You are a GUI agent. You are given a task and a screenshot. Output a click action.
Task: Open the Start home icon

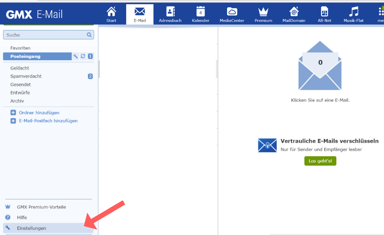tap(111, 12)
